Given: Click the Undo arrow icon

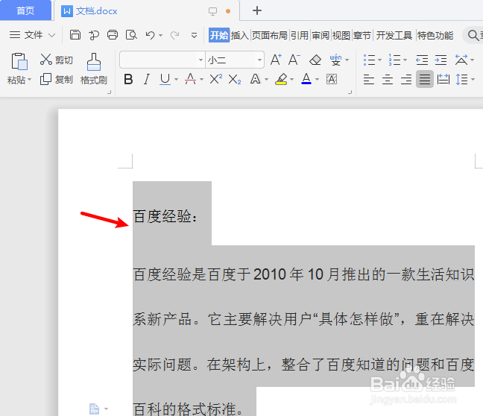Looking at the screenshot, I should click(x=150, y=35).
